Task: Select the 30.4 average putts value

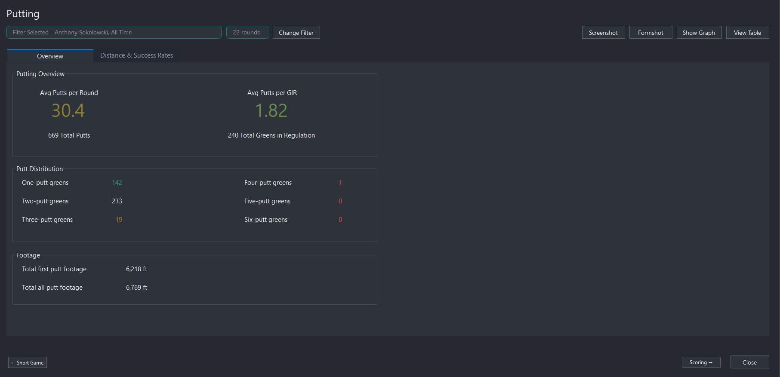Action: click(68, 110)
